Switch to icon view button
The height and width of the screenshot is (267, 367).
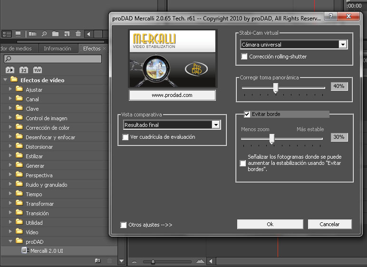pos(18,34)
